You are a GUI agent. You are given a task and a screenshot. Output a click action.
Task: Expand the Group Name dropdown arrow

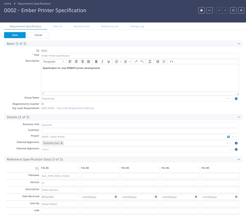point(230,99)
